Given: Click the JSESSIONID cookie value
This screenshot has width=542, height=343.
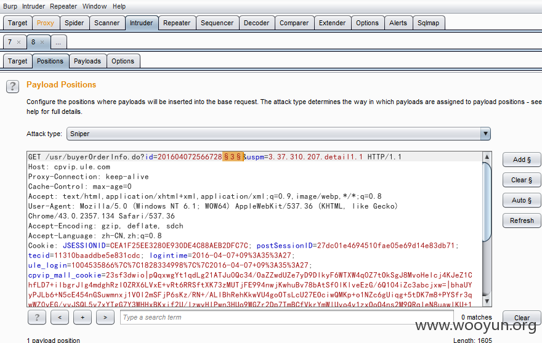Looking at the screenshot, I should [x=179, y=246].
